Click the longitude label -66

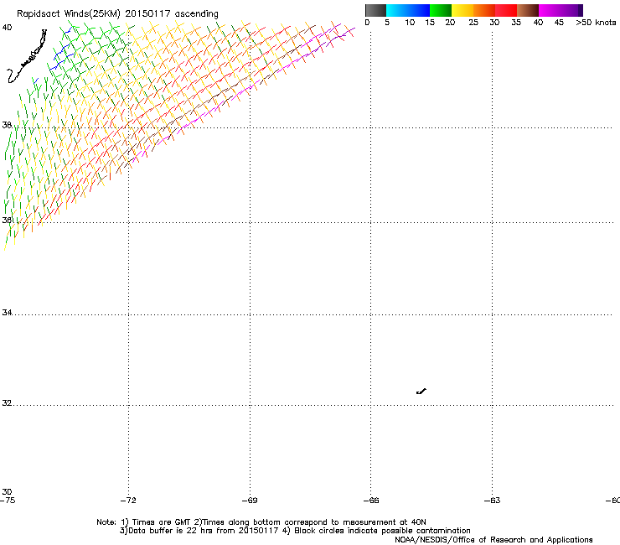click(371, 501)
